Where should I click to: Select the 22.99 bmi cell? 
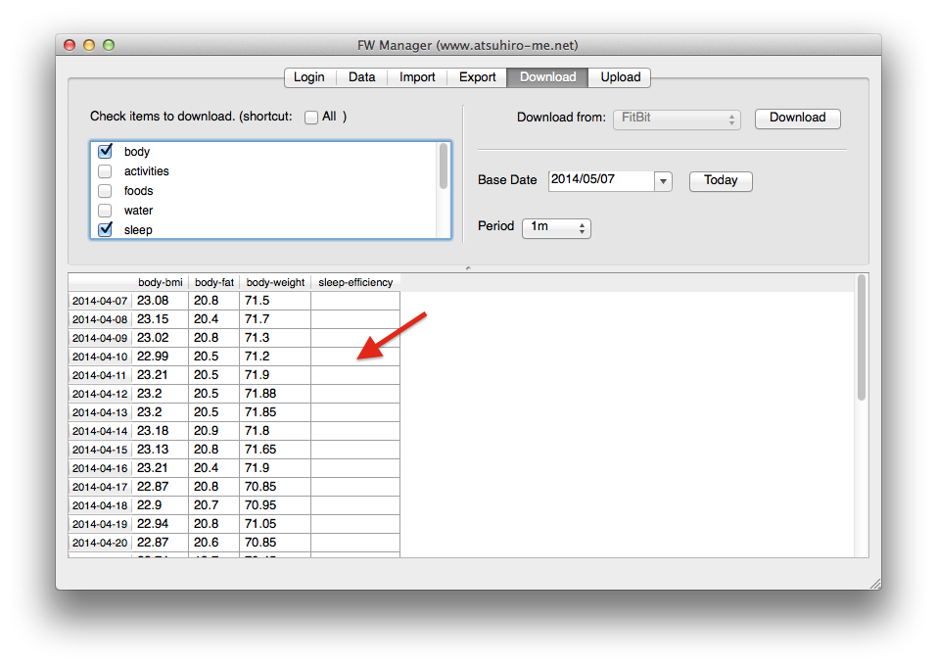[x=161, y=357]
